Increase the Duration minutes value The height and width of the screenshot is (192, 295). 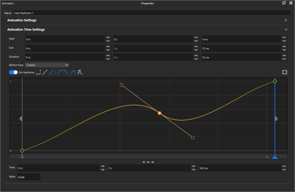tap(107, 56)
